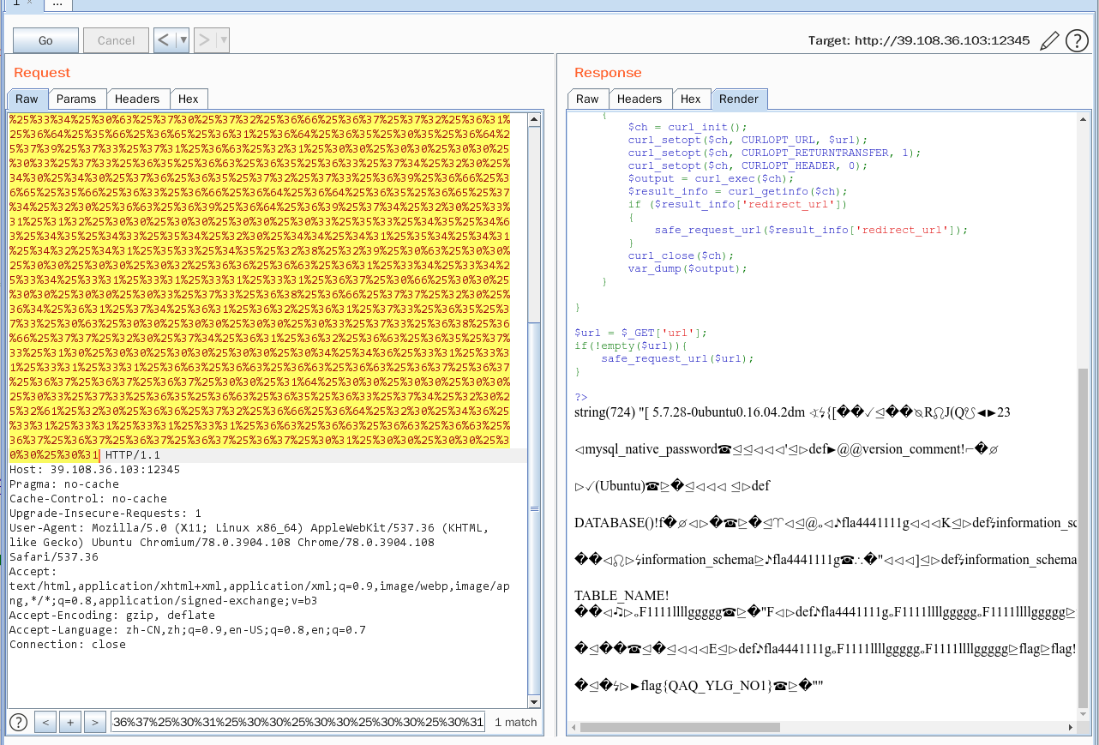The image size is (1099, 745).
Task: Click the 'flag{QAQ_YLG_NO1}' text in response
Action: [x=707, y=685]
